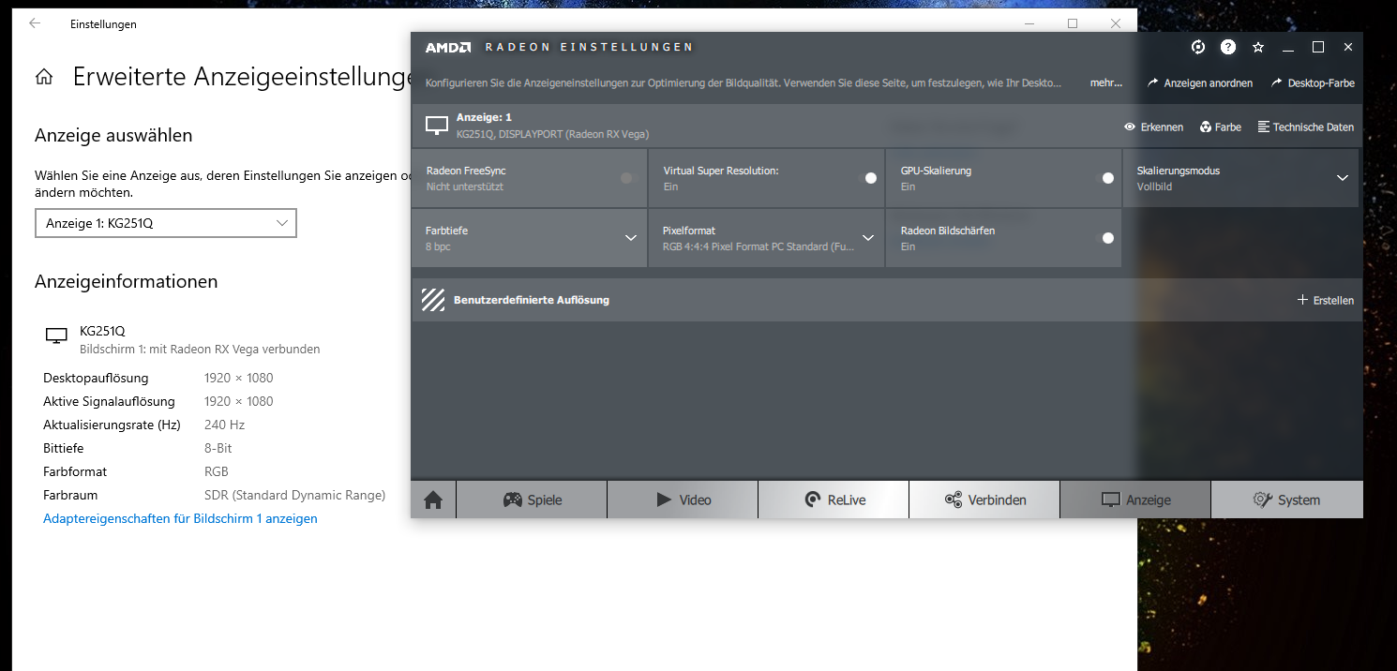Screen dimensions: 1397x671
Task: Click the mehr... link
Action: click(x=1106, y=82)
